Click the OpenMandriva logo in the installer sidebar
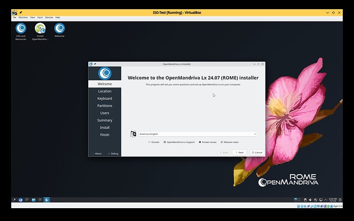The image size is (354, 221). pyautogui.click(x=105, y=73)
